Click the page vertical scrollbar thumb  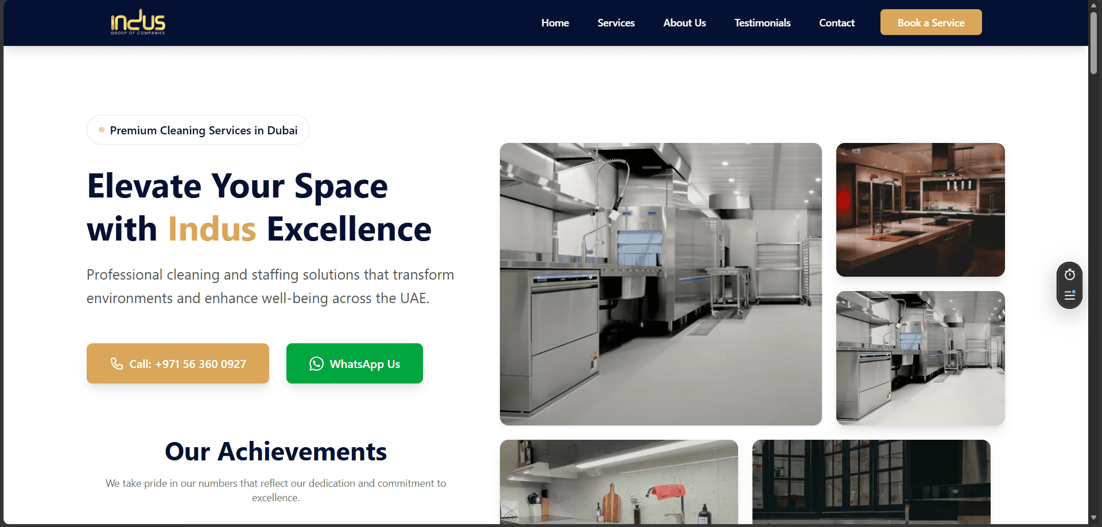[x=1094, y=42]
